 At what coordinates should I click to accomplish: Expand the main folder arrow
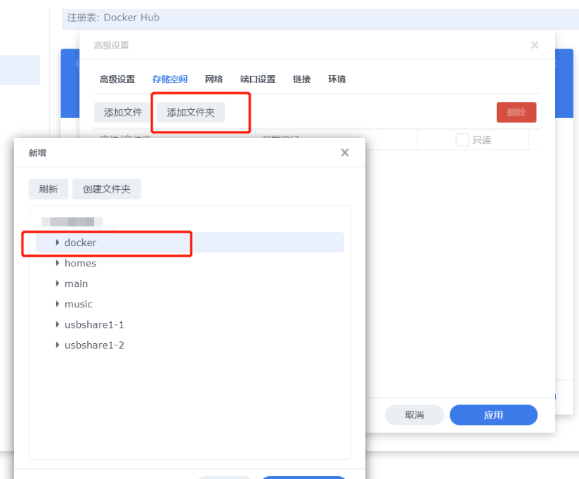pos(58,283)
